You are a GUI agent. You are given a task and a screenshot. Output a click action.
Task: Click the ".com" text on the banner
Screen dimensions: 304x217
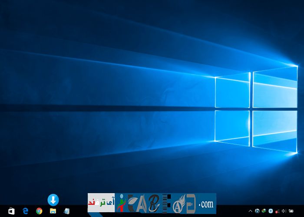tap(206, 204)
